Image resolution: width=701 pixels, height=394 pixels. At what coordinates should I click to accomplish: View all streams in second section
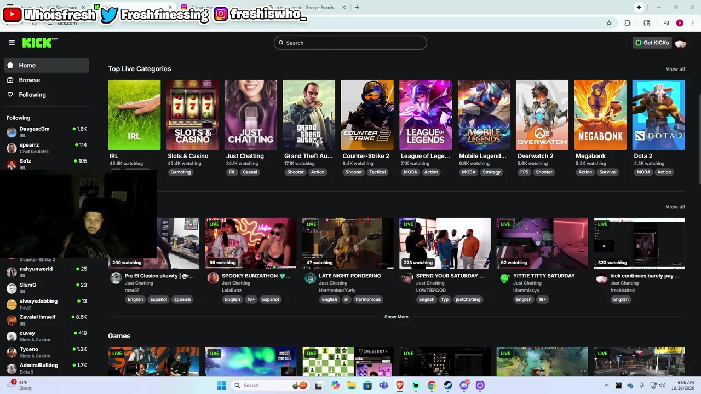pos(675,207)
